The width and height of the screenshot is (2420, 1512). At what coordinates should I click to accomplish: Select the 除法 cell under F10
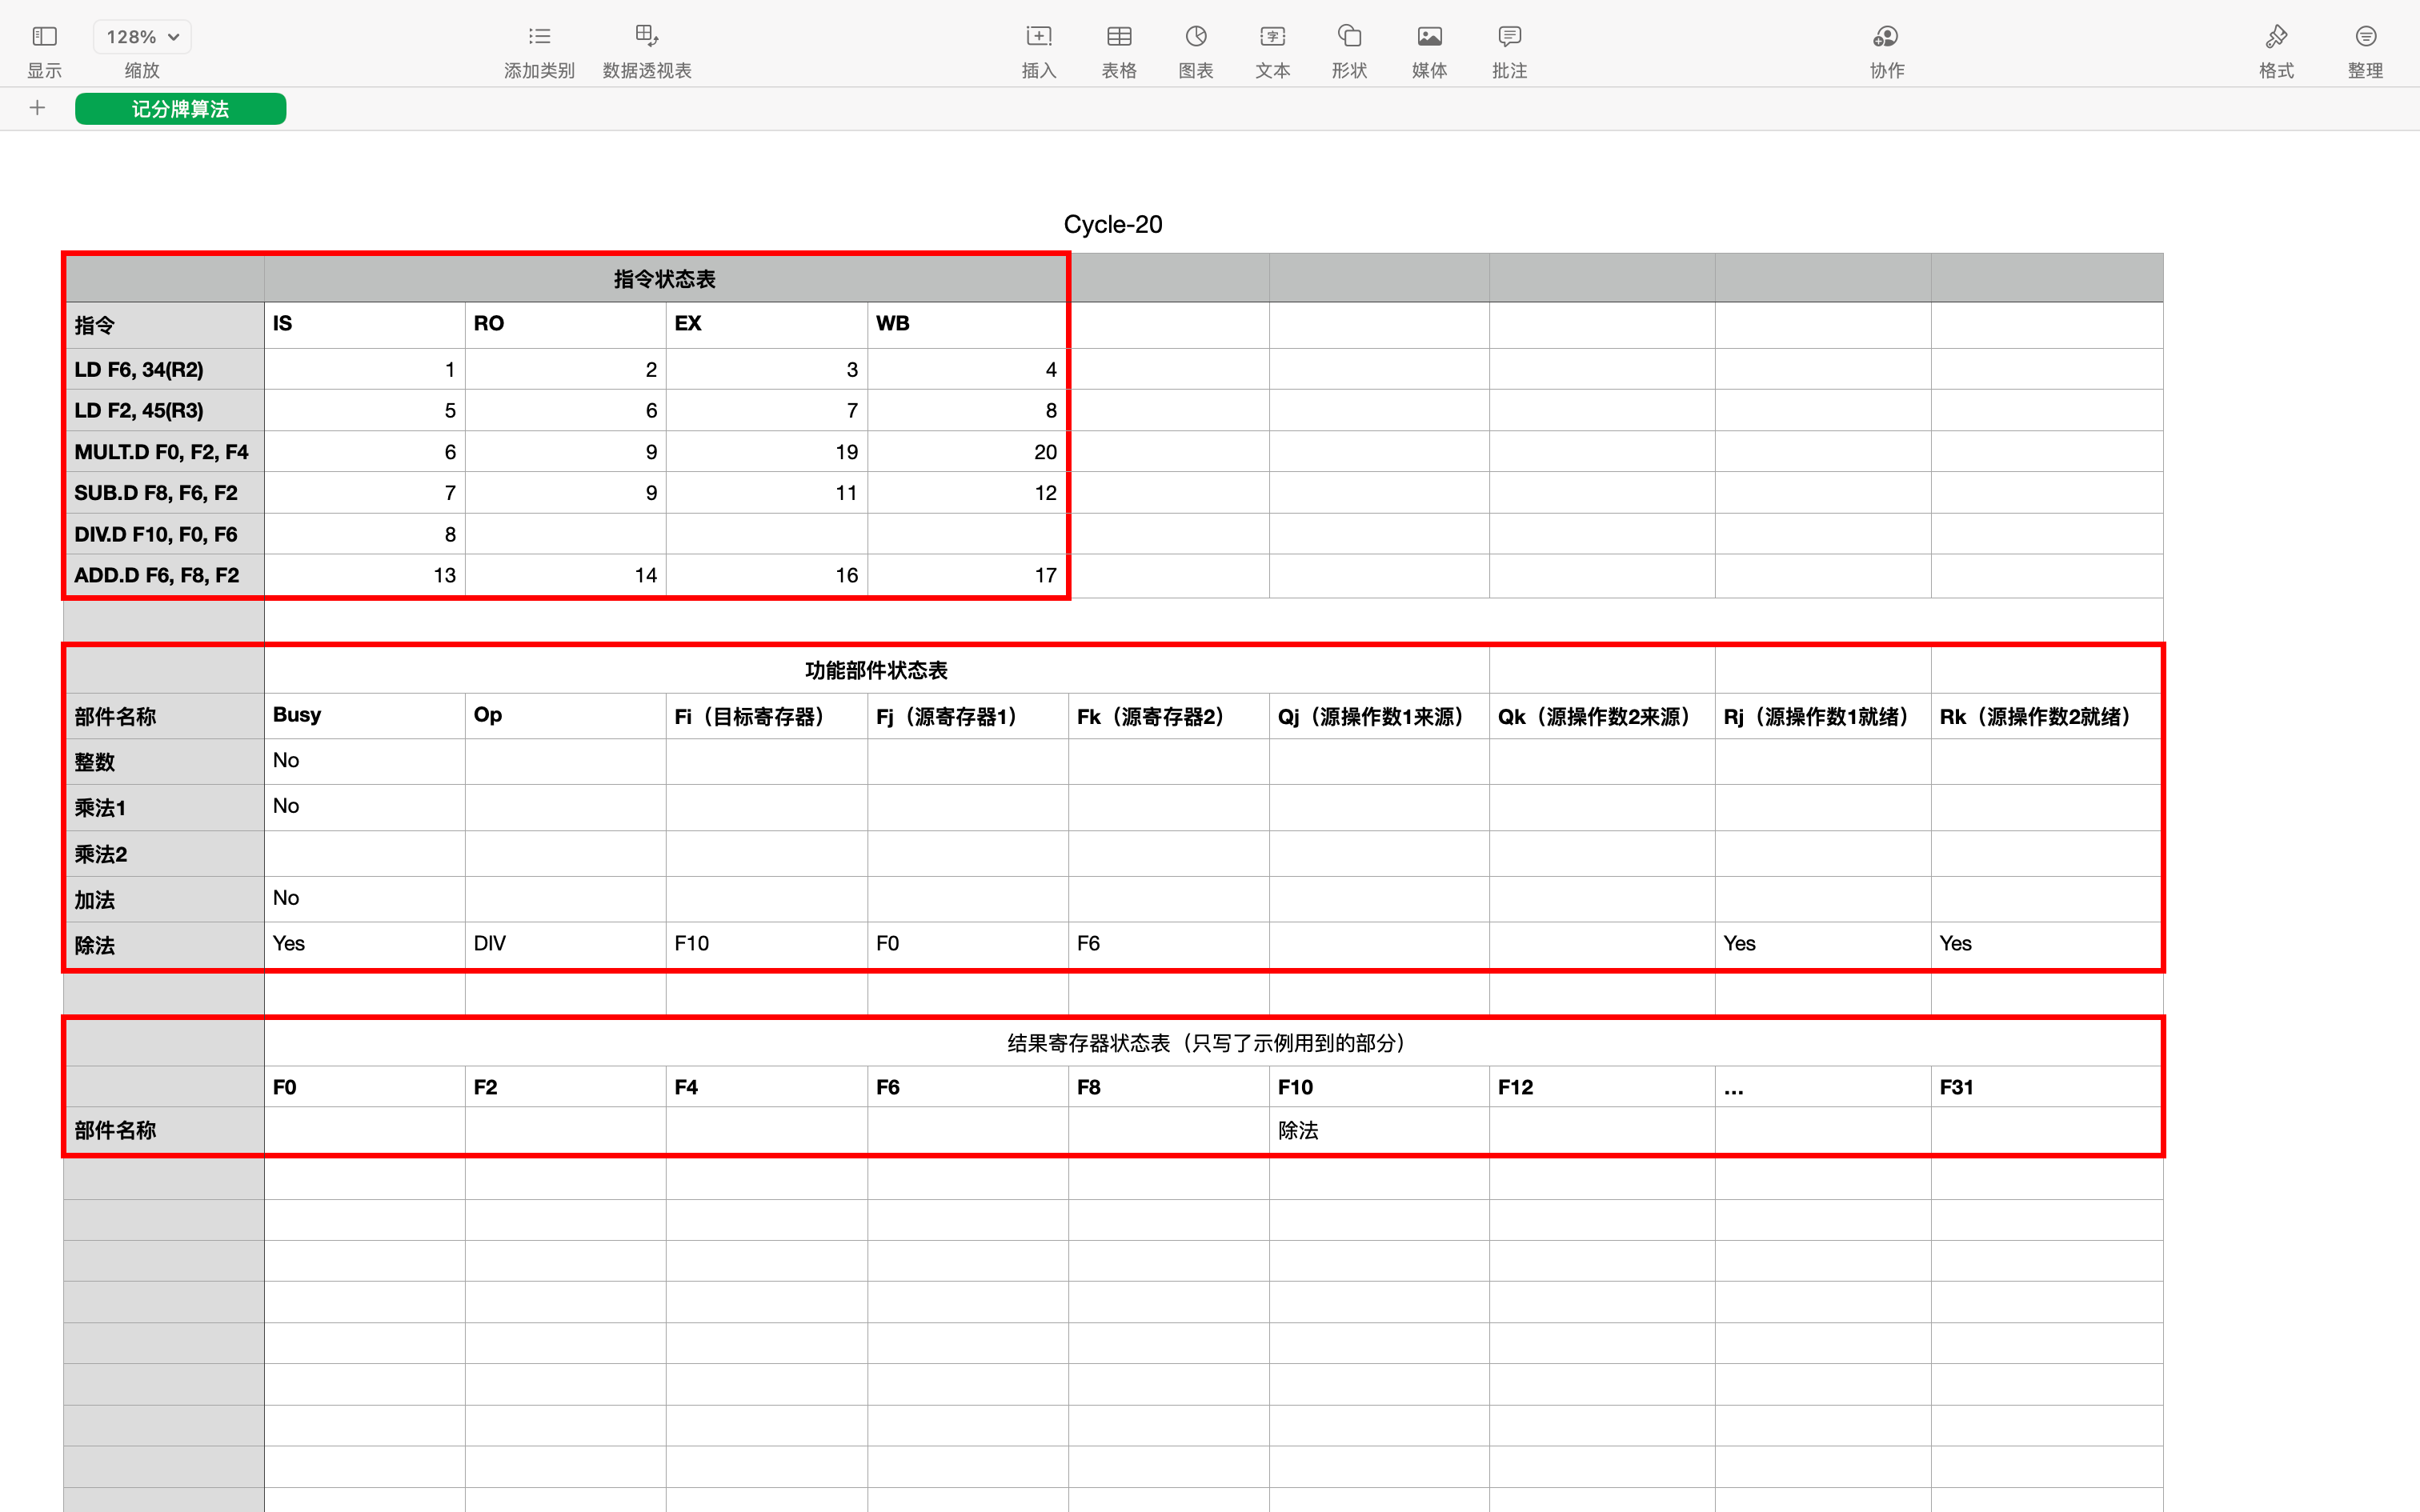pos(1379,1130)
